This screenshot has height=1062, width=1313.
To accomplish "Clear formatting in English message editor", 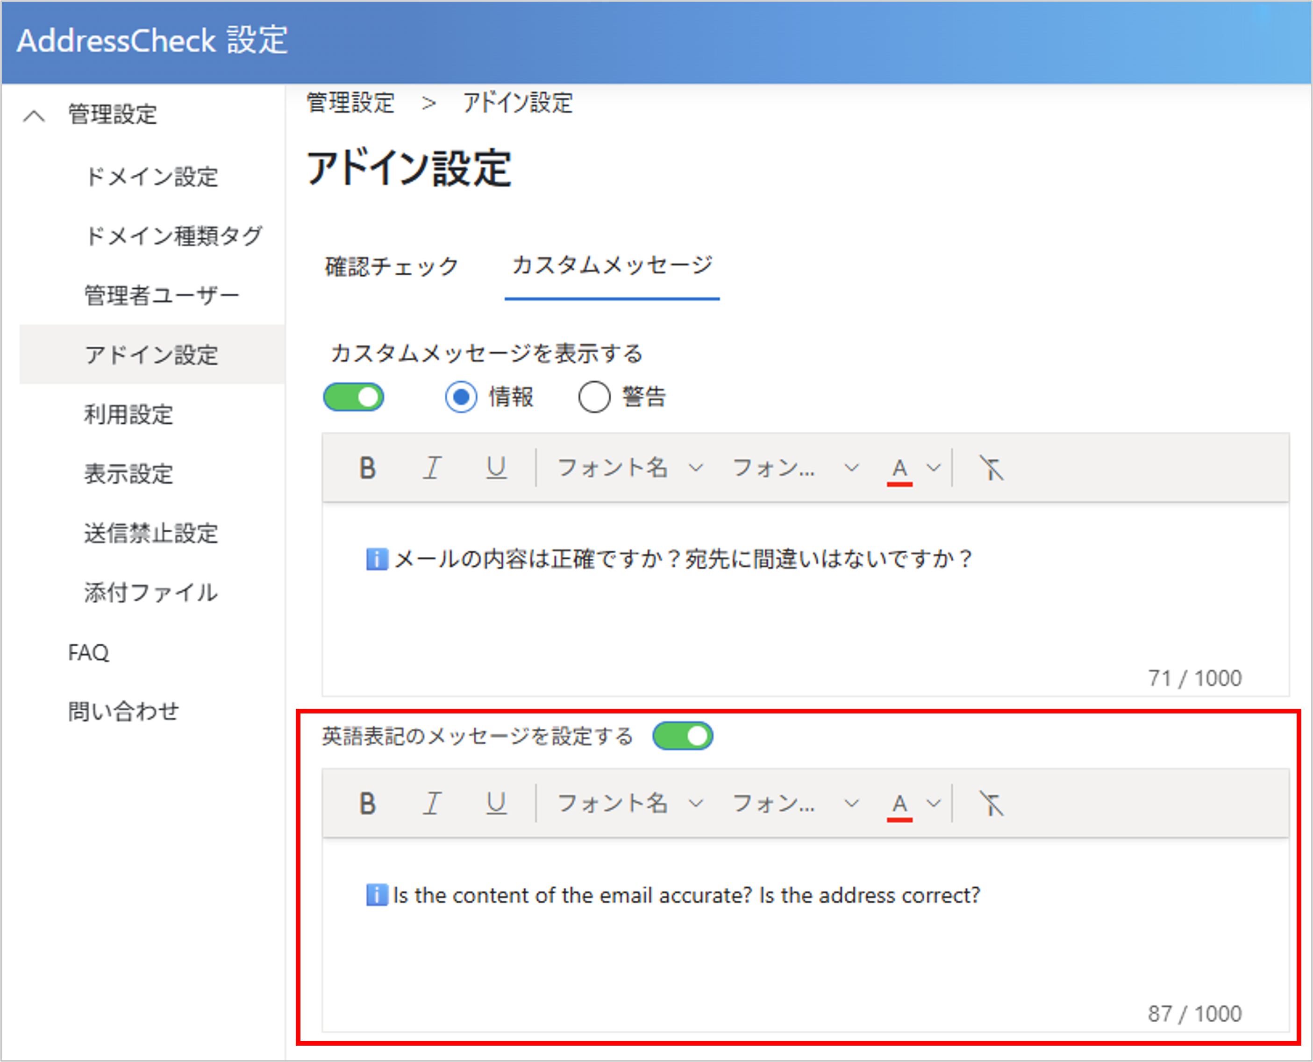I will [991, 804].
